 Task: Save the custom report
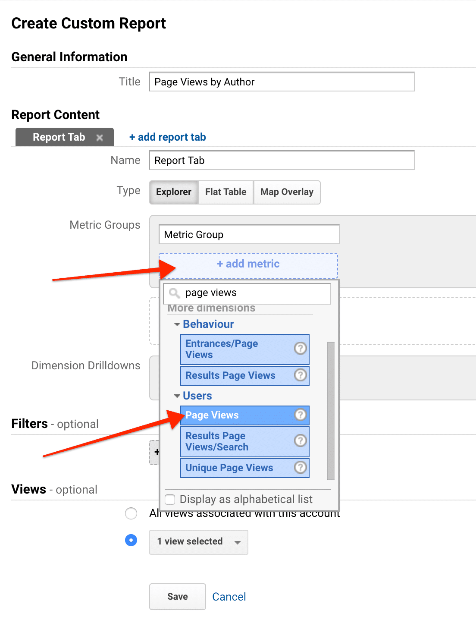(177, 596)
